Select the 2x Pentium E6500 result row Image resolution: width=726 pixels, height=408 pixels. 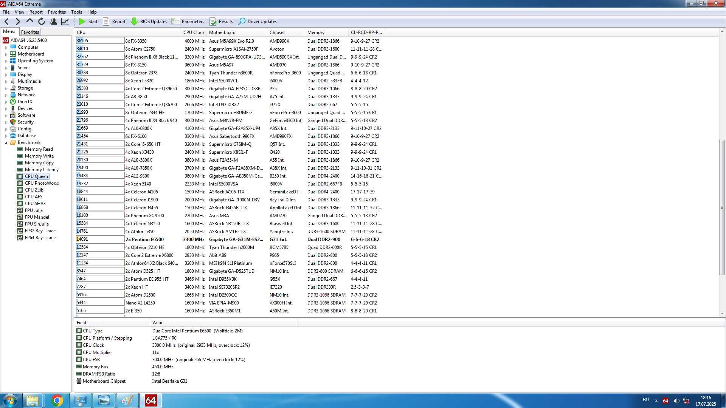pyautogui.click(x=230, y=239)
